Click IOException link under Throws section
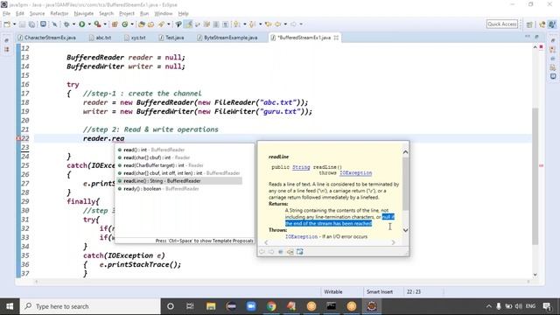Screen dimensions: 560x315 click(x=301, y=236)
